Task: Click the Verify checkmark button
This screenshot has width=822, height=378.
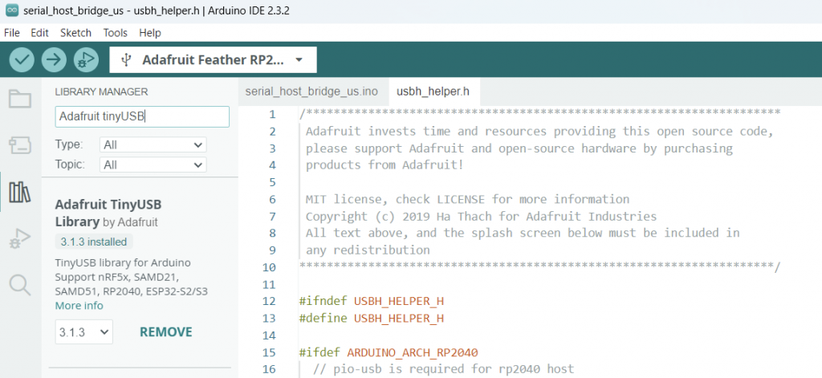Action: (22, 59)
